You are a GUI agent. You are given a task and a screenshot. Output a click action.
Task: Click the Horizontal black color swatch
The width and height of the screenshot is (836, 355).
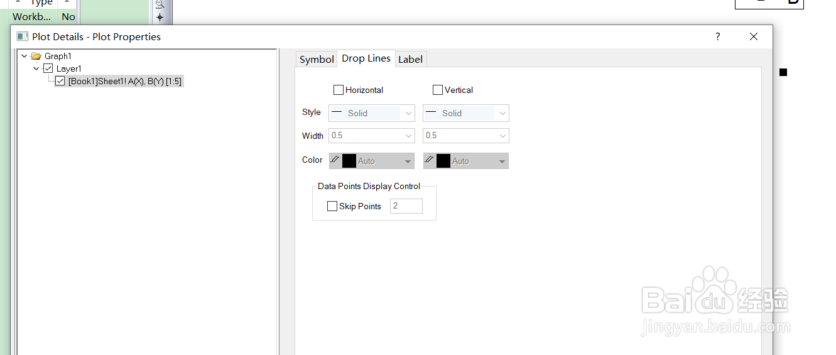tap(349, 161)
